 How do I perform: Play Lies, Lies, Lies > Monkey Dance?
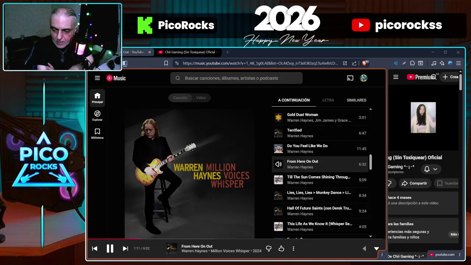(321, 195)
